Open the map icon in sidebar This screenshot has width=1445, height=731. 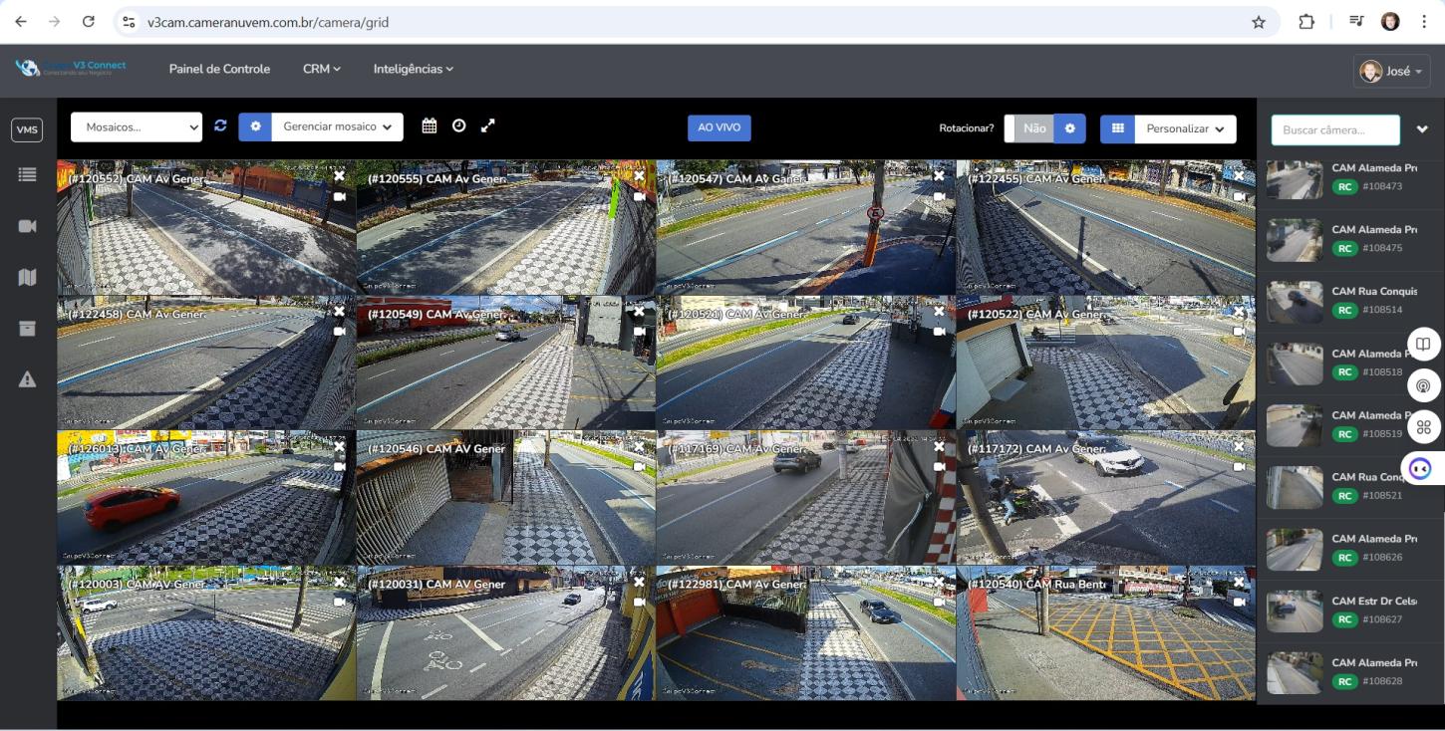click(x=27, y=278)
